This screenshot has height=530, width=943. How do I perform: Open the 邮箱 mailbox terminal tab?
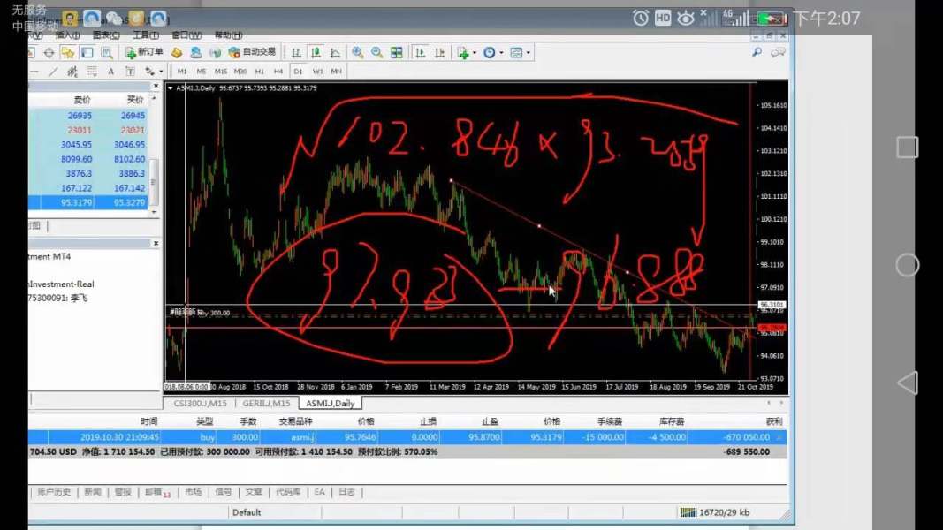pyautogui.click(x=157, y=492)
